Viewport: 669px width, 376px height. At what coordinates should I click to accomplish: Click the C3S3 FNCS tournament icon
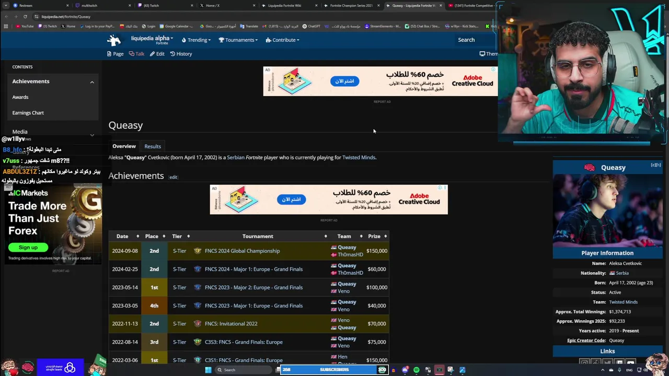198,342
